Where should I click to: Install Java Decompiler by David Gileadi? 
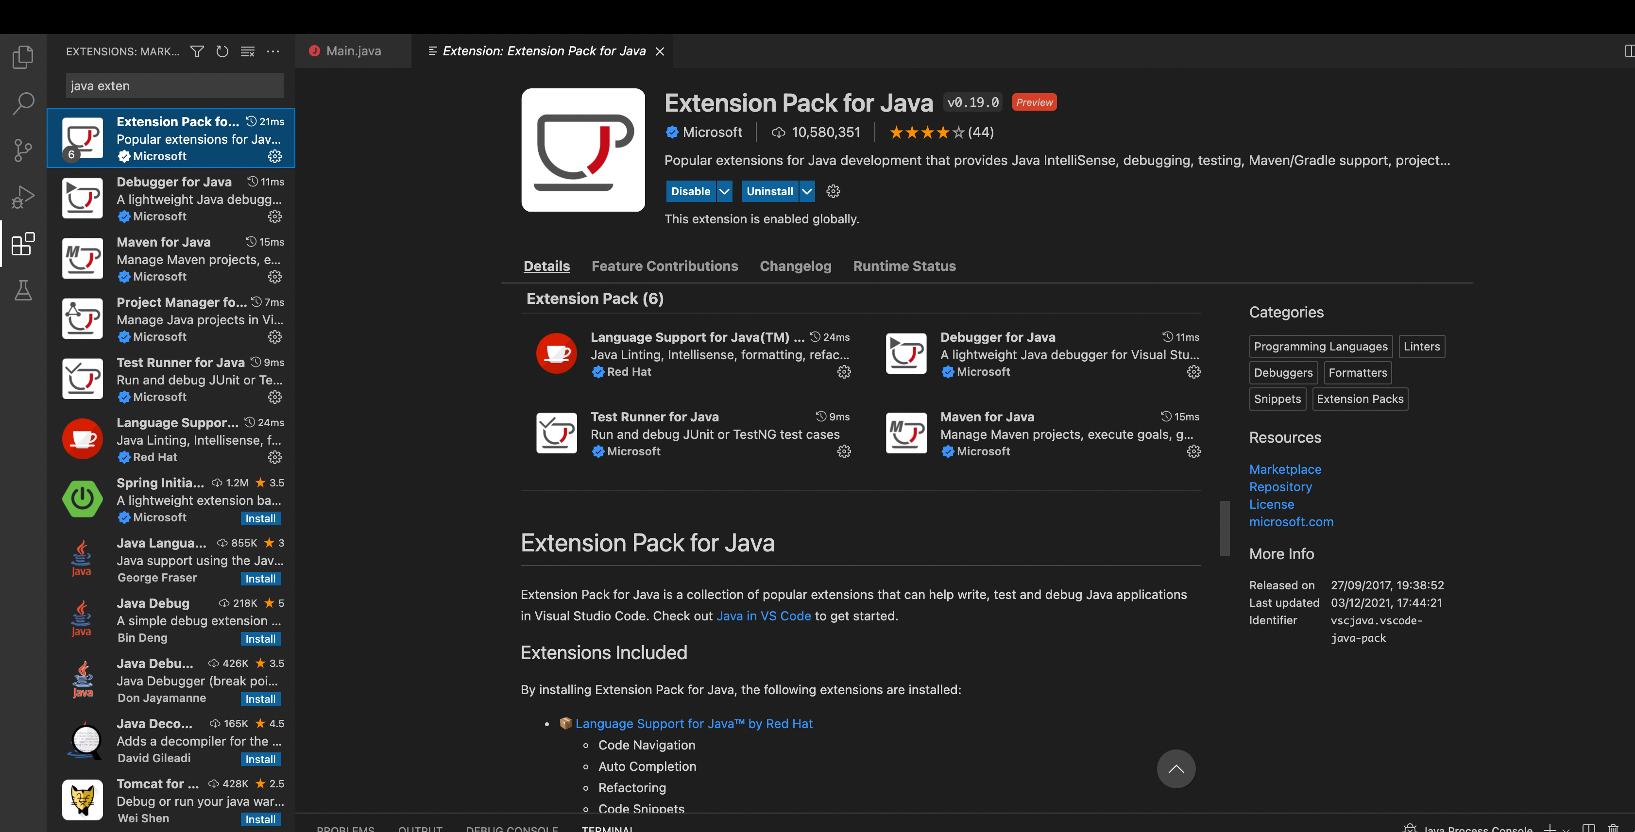coord(260,760)
